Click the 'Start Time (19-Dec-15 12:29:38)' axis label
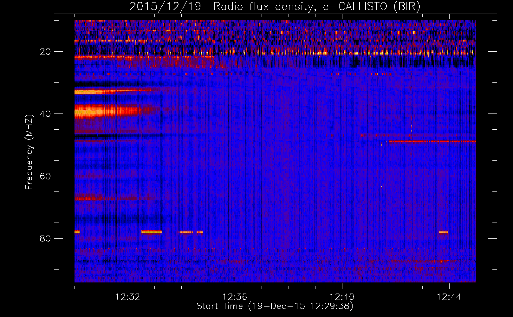This screenshot has height=317, width=513. pyautogui.click(x=275, y=306)
